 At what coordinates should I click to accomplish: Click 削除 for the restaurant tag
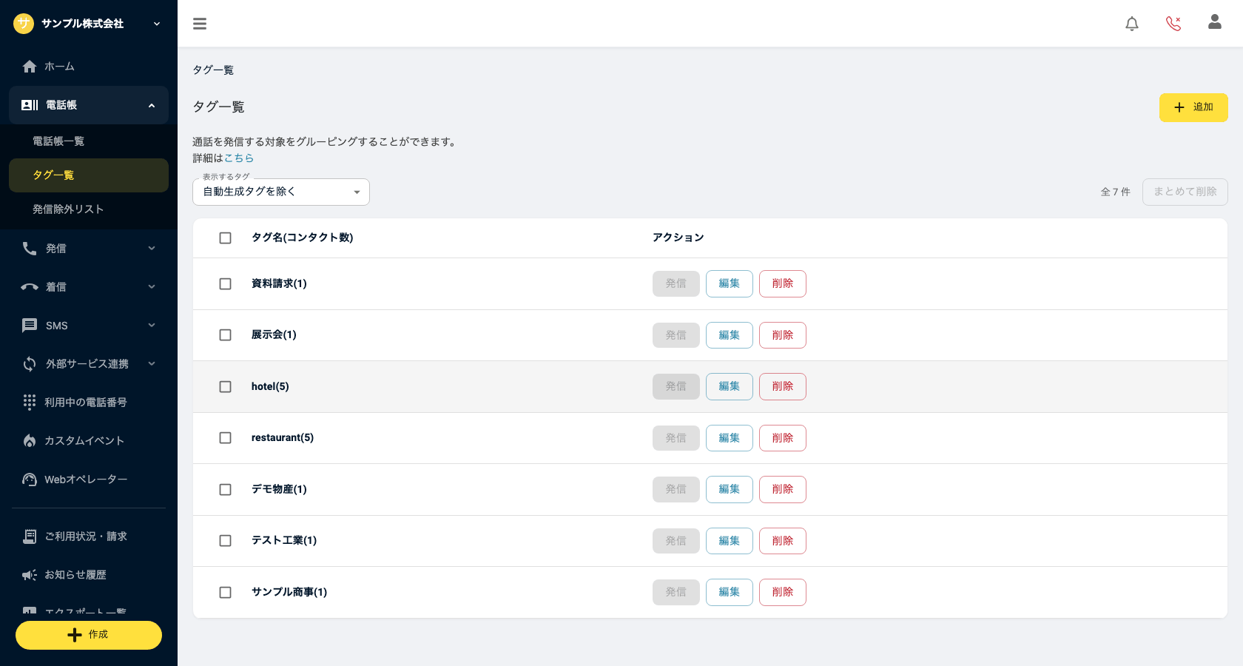coord(783,438)
